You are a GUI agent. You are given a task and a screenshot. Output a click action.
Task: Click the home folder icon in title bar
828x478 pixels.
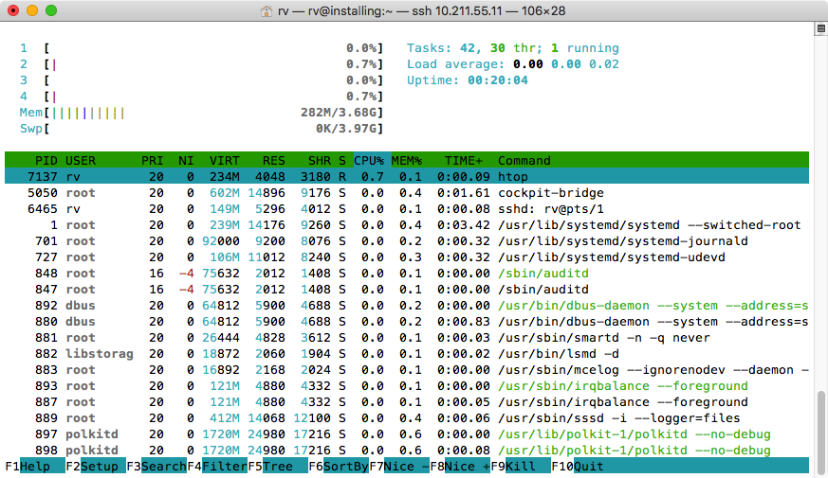coord(267,11)
